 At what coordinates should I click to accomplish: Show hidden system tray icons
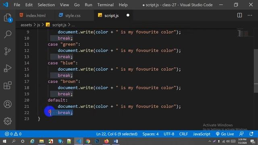tap(210, 141)
